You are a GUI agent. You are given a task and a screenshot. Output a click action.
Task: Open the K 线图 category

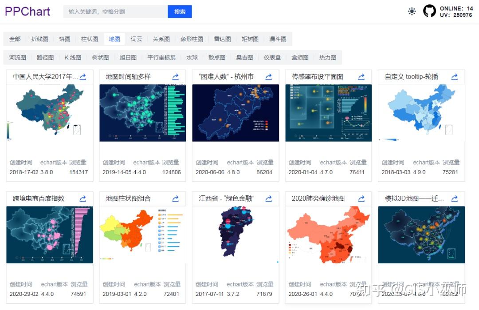72,57
